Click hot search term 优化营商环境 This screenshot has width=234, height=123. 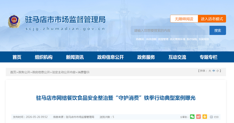[x=178, y=39]
